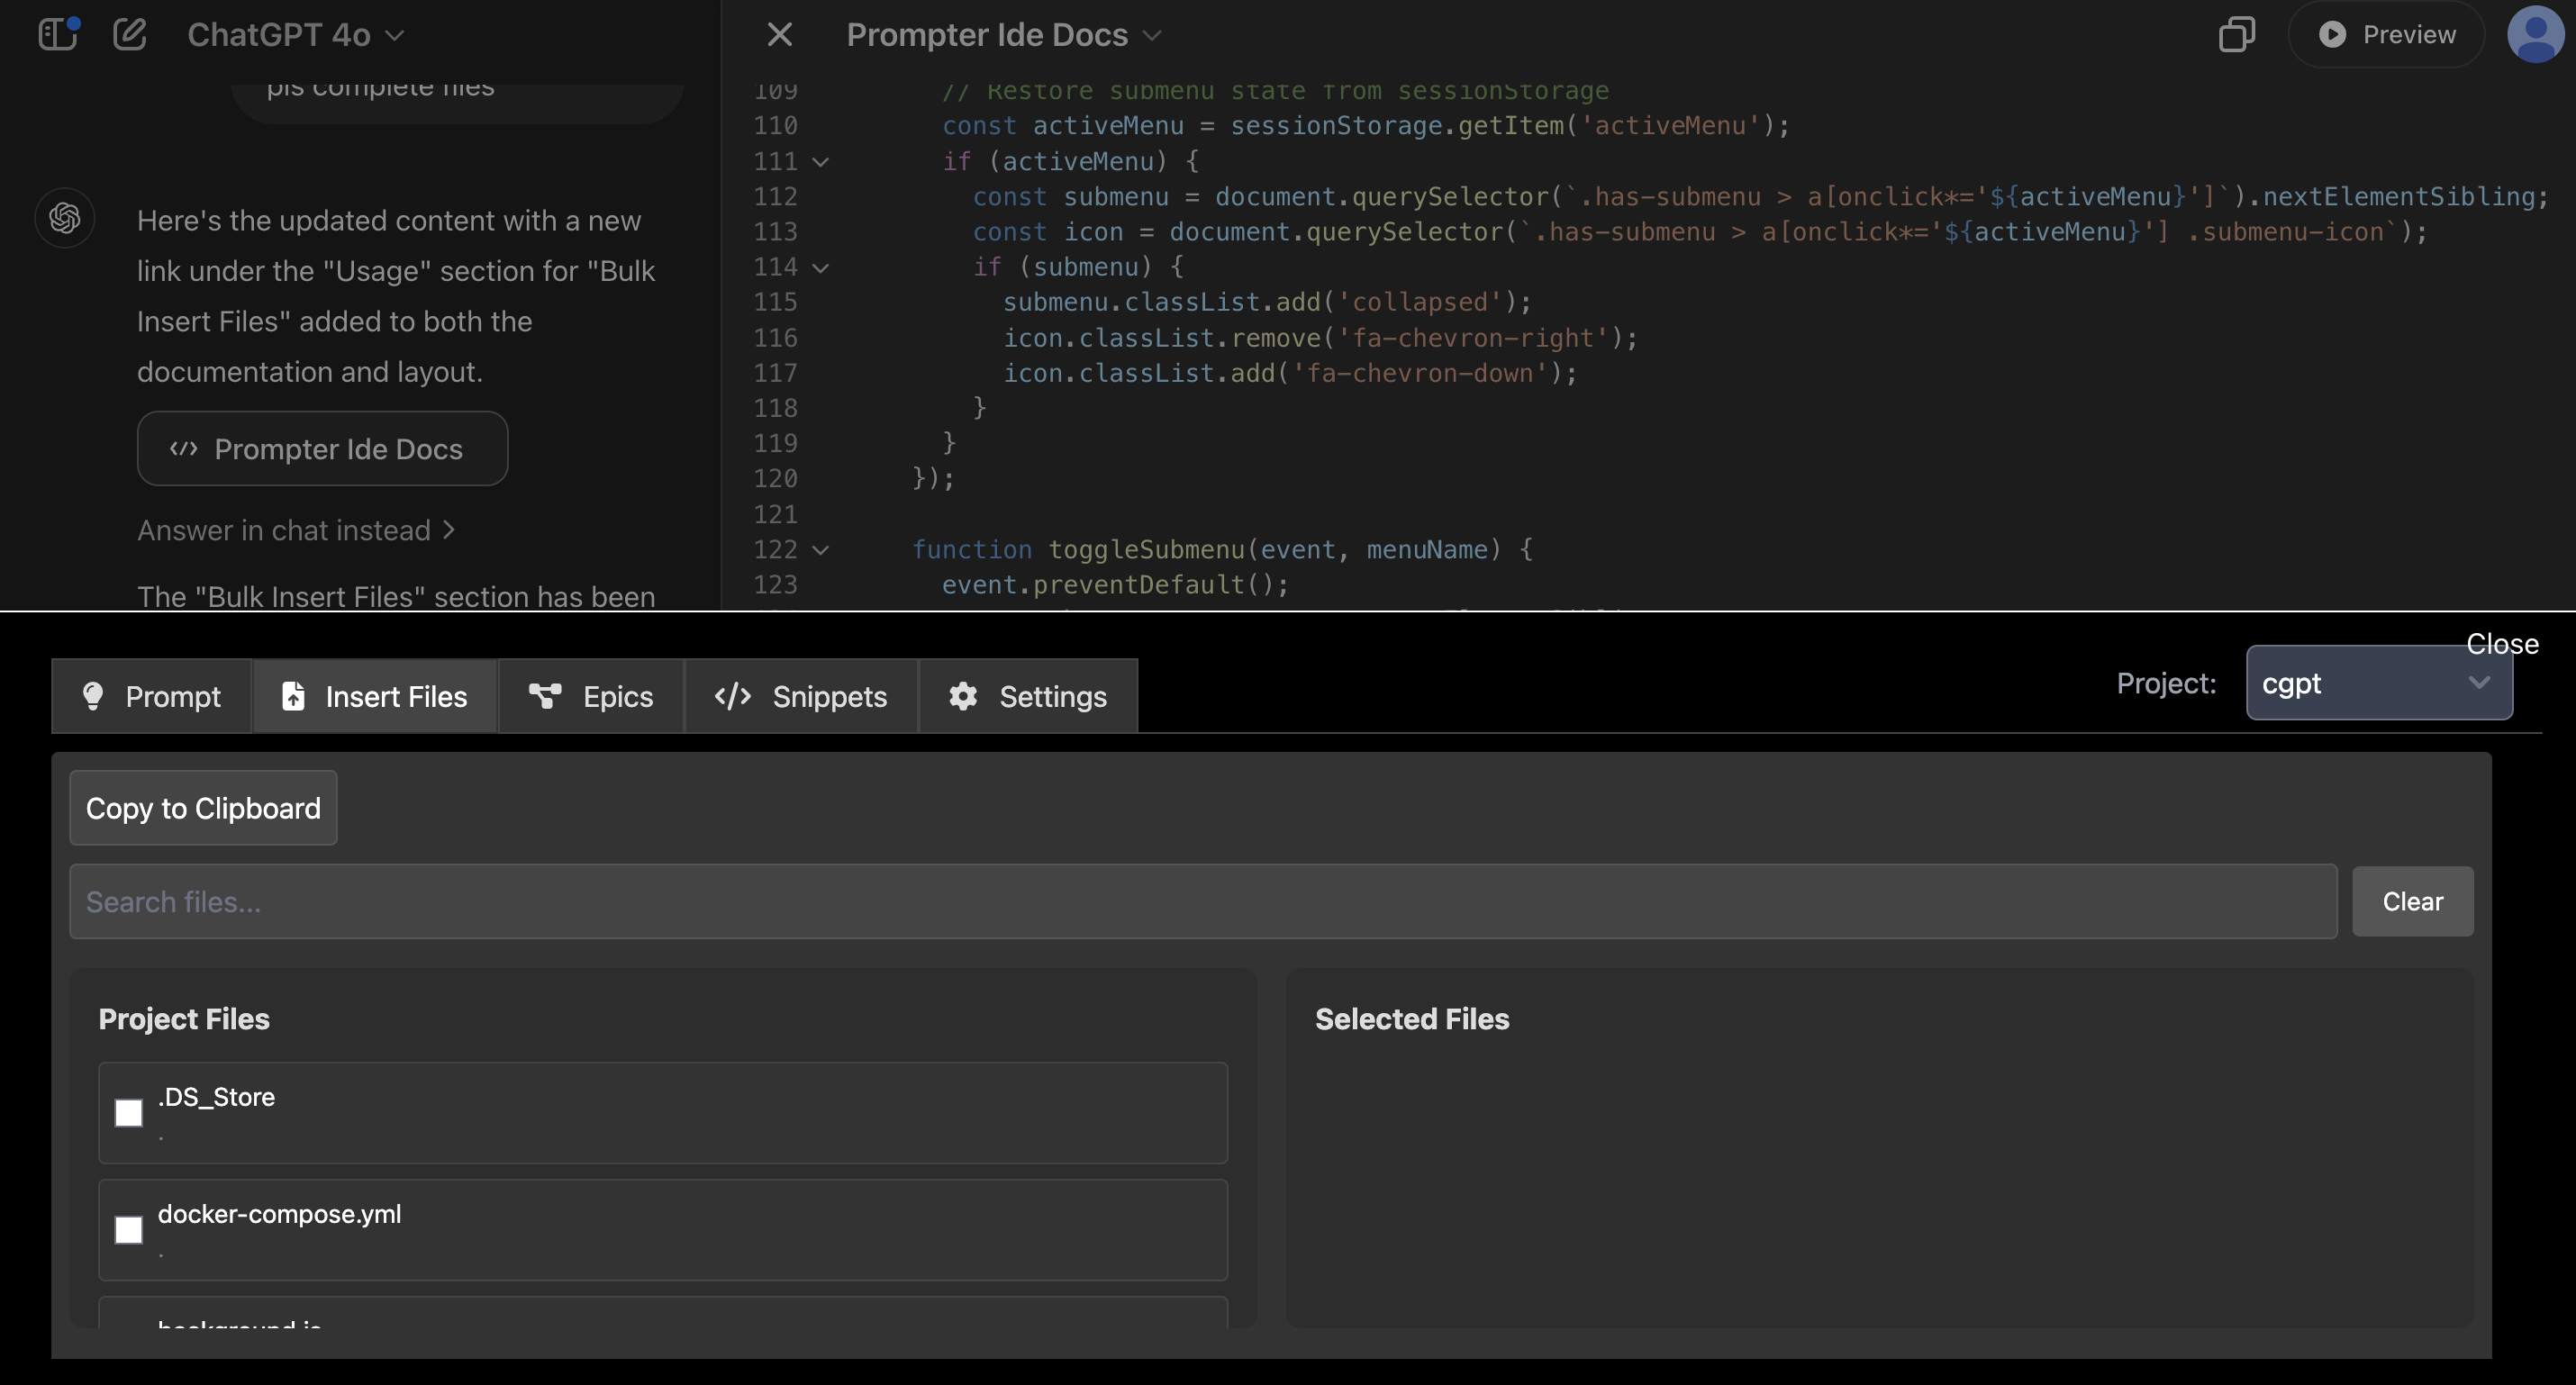Collapse the toggleSubmenu function at line 122
Image resolution: width=2576 pixels, height=1385 pixels.
pyautogui.click(x=821, y=549)
